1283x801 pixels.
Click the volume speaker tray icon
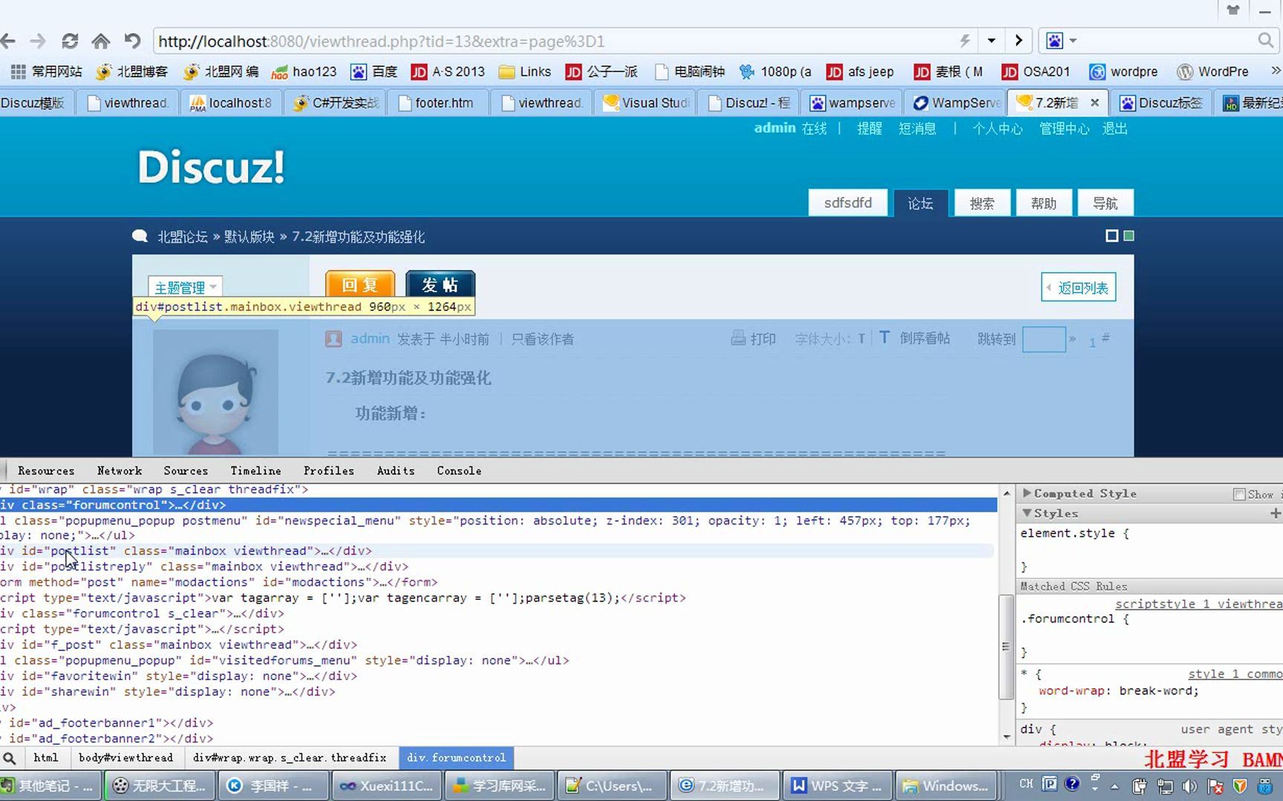tap(1189, 786)
